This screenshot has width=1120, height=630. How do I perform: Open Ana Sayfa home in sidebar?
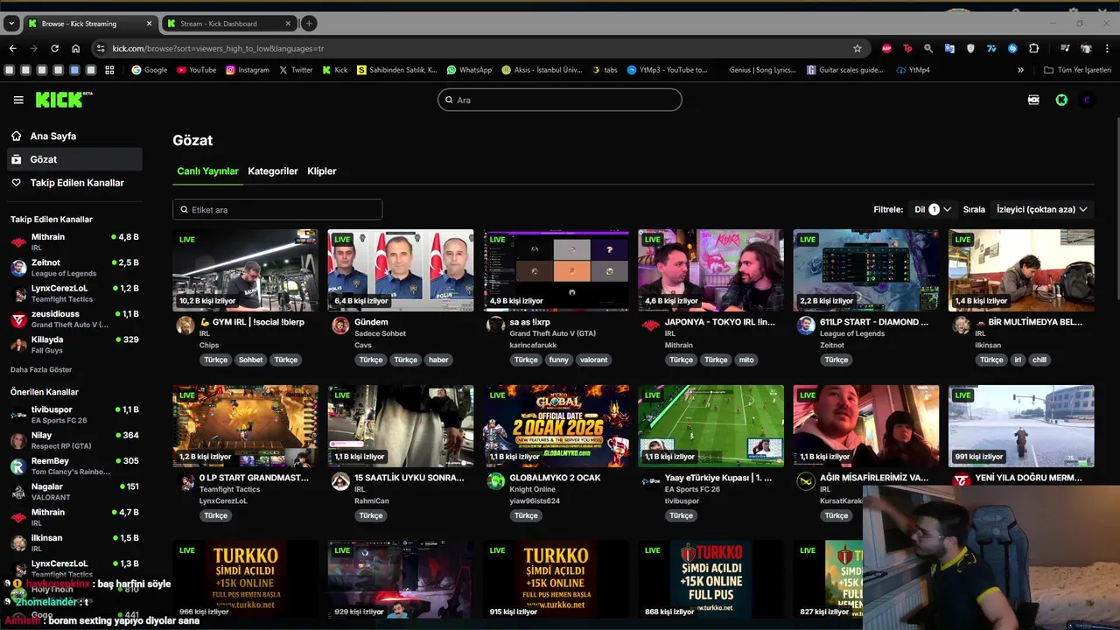coord(52,136)
